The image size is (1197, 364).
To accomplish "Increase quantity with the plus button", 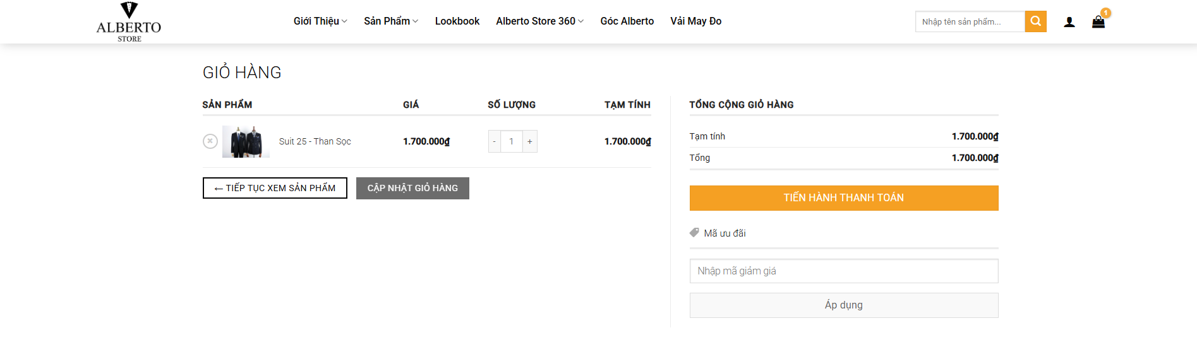I will 529,141.
